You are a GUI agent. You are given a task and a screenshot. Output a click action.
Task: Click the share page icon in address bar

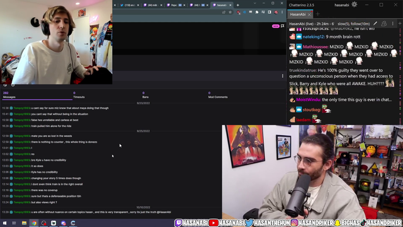click(x=224, y=12)
